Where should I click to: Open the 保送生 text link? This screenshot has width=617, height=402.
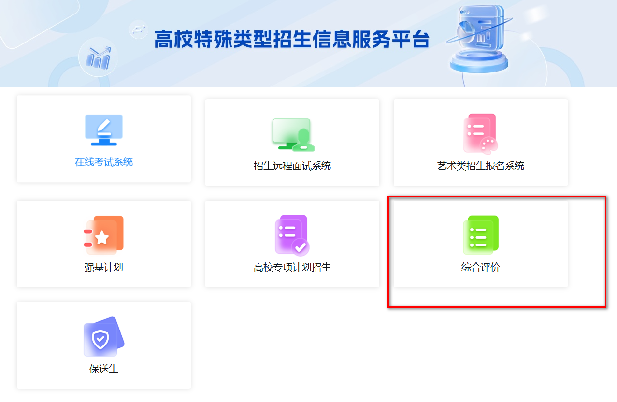click(x=103, y=369)
